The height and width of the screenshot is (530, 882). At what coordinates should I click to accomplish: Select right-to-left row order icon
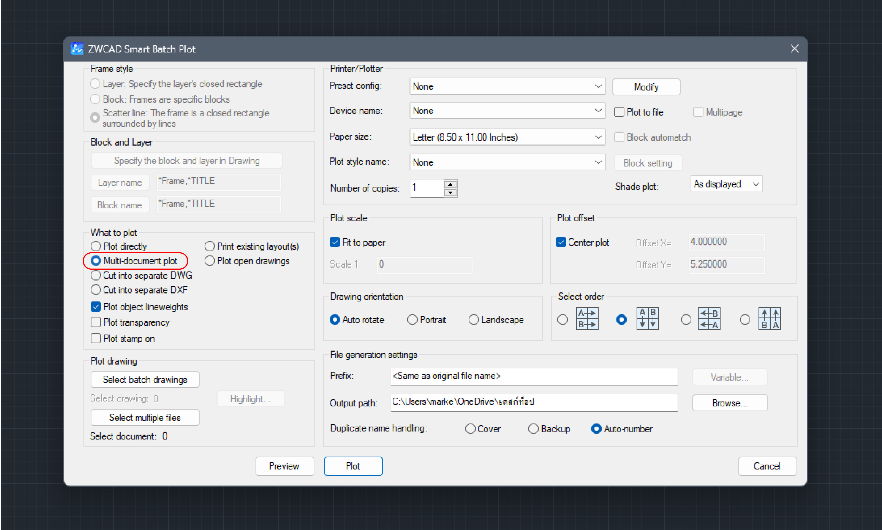click(709, 319)
